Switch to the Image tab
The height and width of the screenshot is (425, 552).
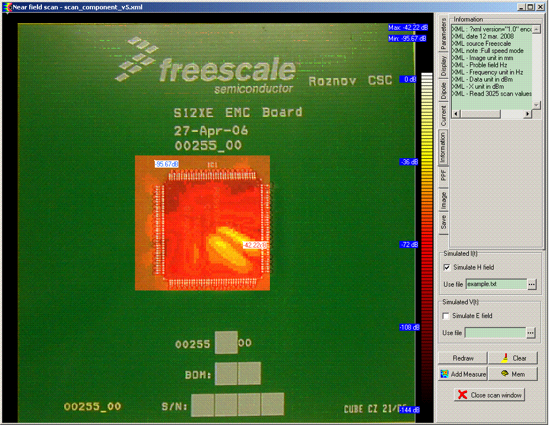click(x=443, y=200)
